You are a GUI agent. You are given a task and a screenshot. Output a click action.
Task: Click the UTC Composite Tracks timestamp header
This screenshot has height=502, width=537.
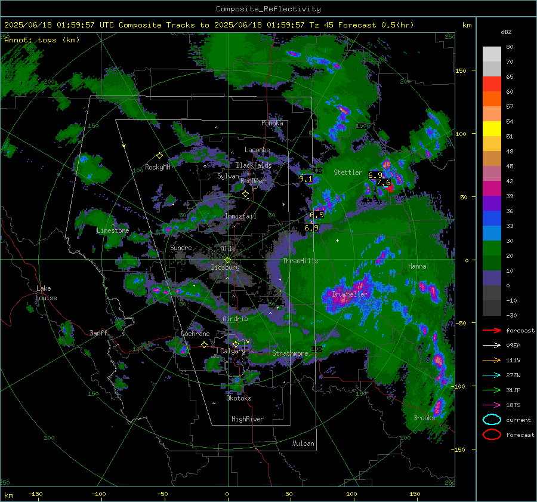209,25
